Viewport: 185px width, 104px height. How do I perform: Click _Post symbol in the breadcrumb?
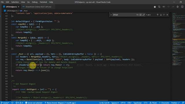(25, 11)
